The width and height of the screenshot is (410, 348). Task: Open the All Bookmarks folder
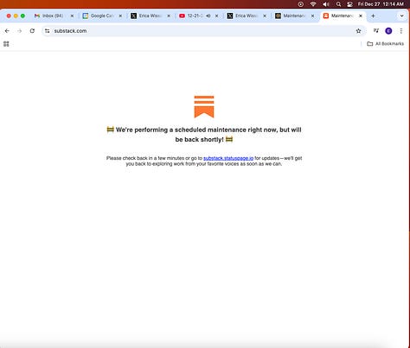pos(385,44)
